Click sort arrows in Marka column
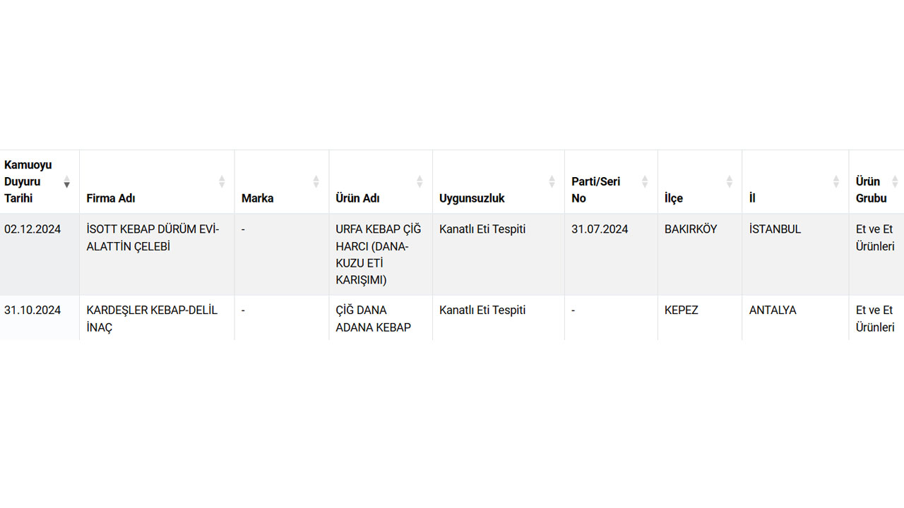904x508 pixels. pos(316,182)
